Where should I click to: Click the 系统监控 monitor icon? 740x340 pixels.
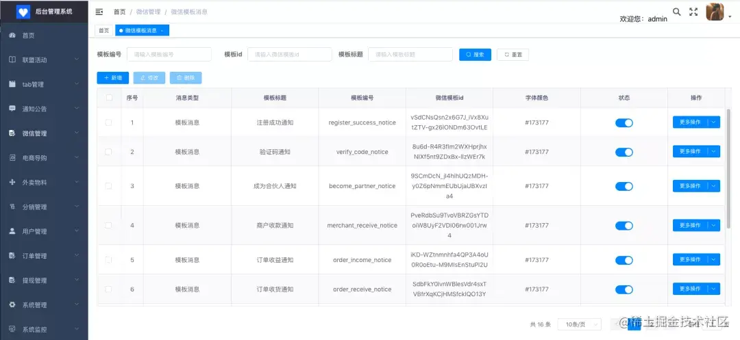pyautogui.click(x=13, y=329)
